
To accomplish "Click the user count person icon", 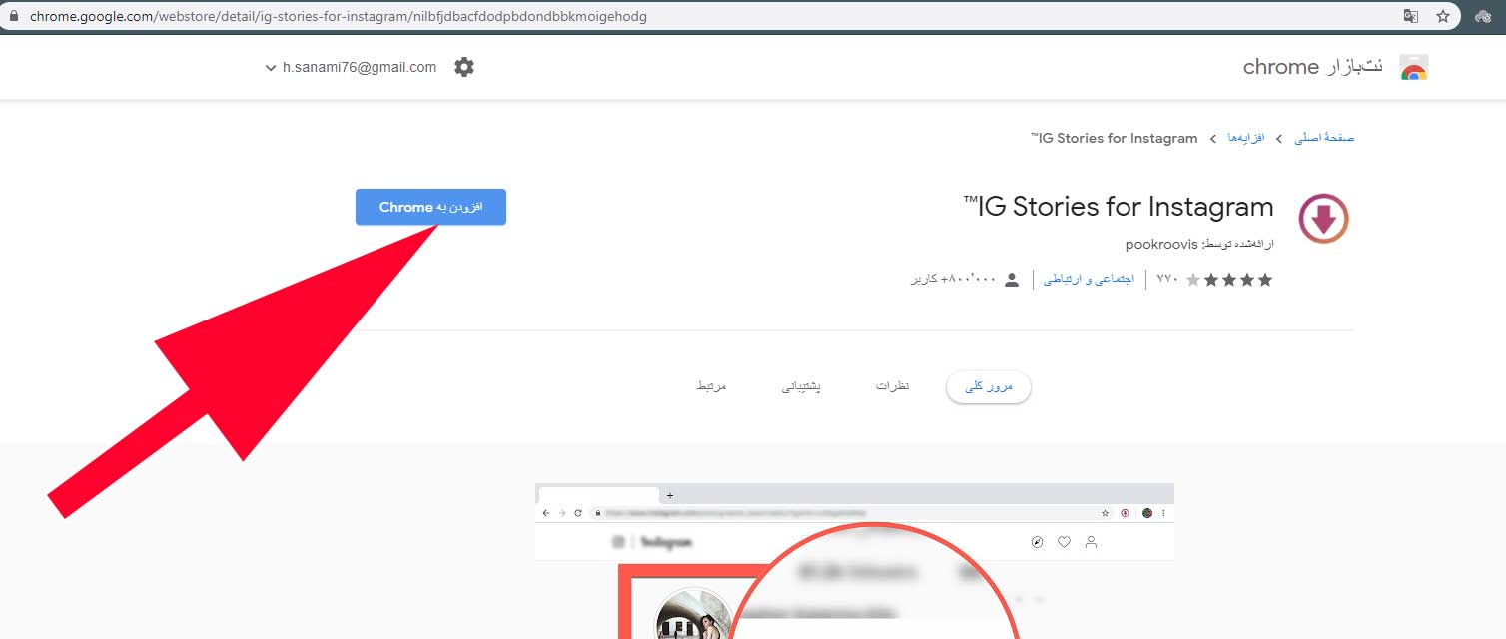I will click(x=1011, y=280).
